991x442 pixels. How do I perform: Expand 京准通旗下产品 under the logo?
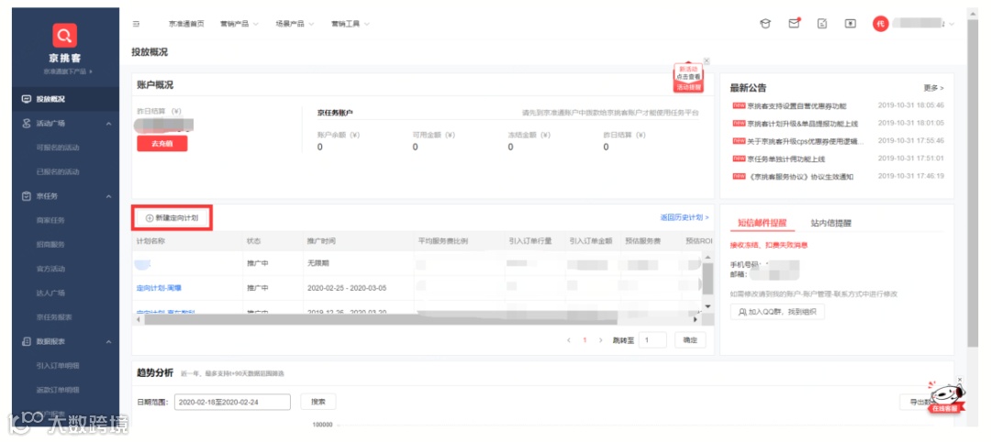click(x=68, y=72)
